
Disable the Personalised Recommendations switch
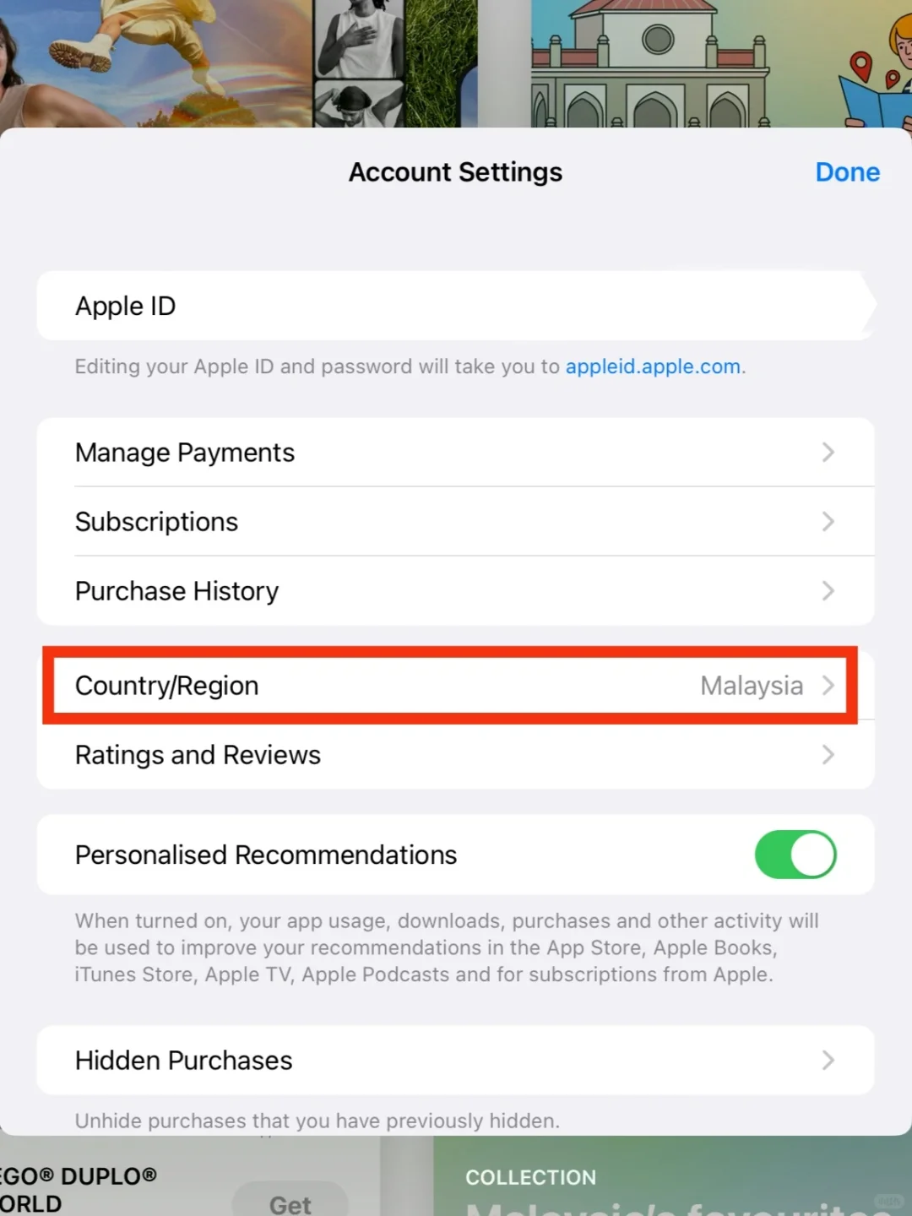795,855
